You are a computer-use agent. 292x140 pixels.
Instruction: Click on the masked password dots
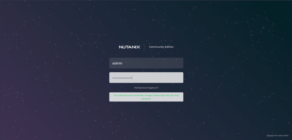tap(122, 78)
